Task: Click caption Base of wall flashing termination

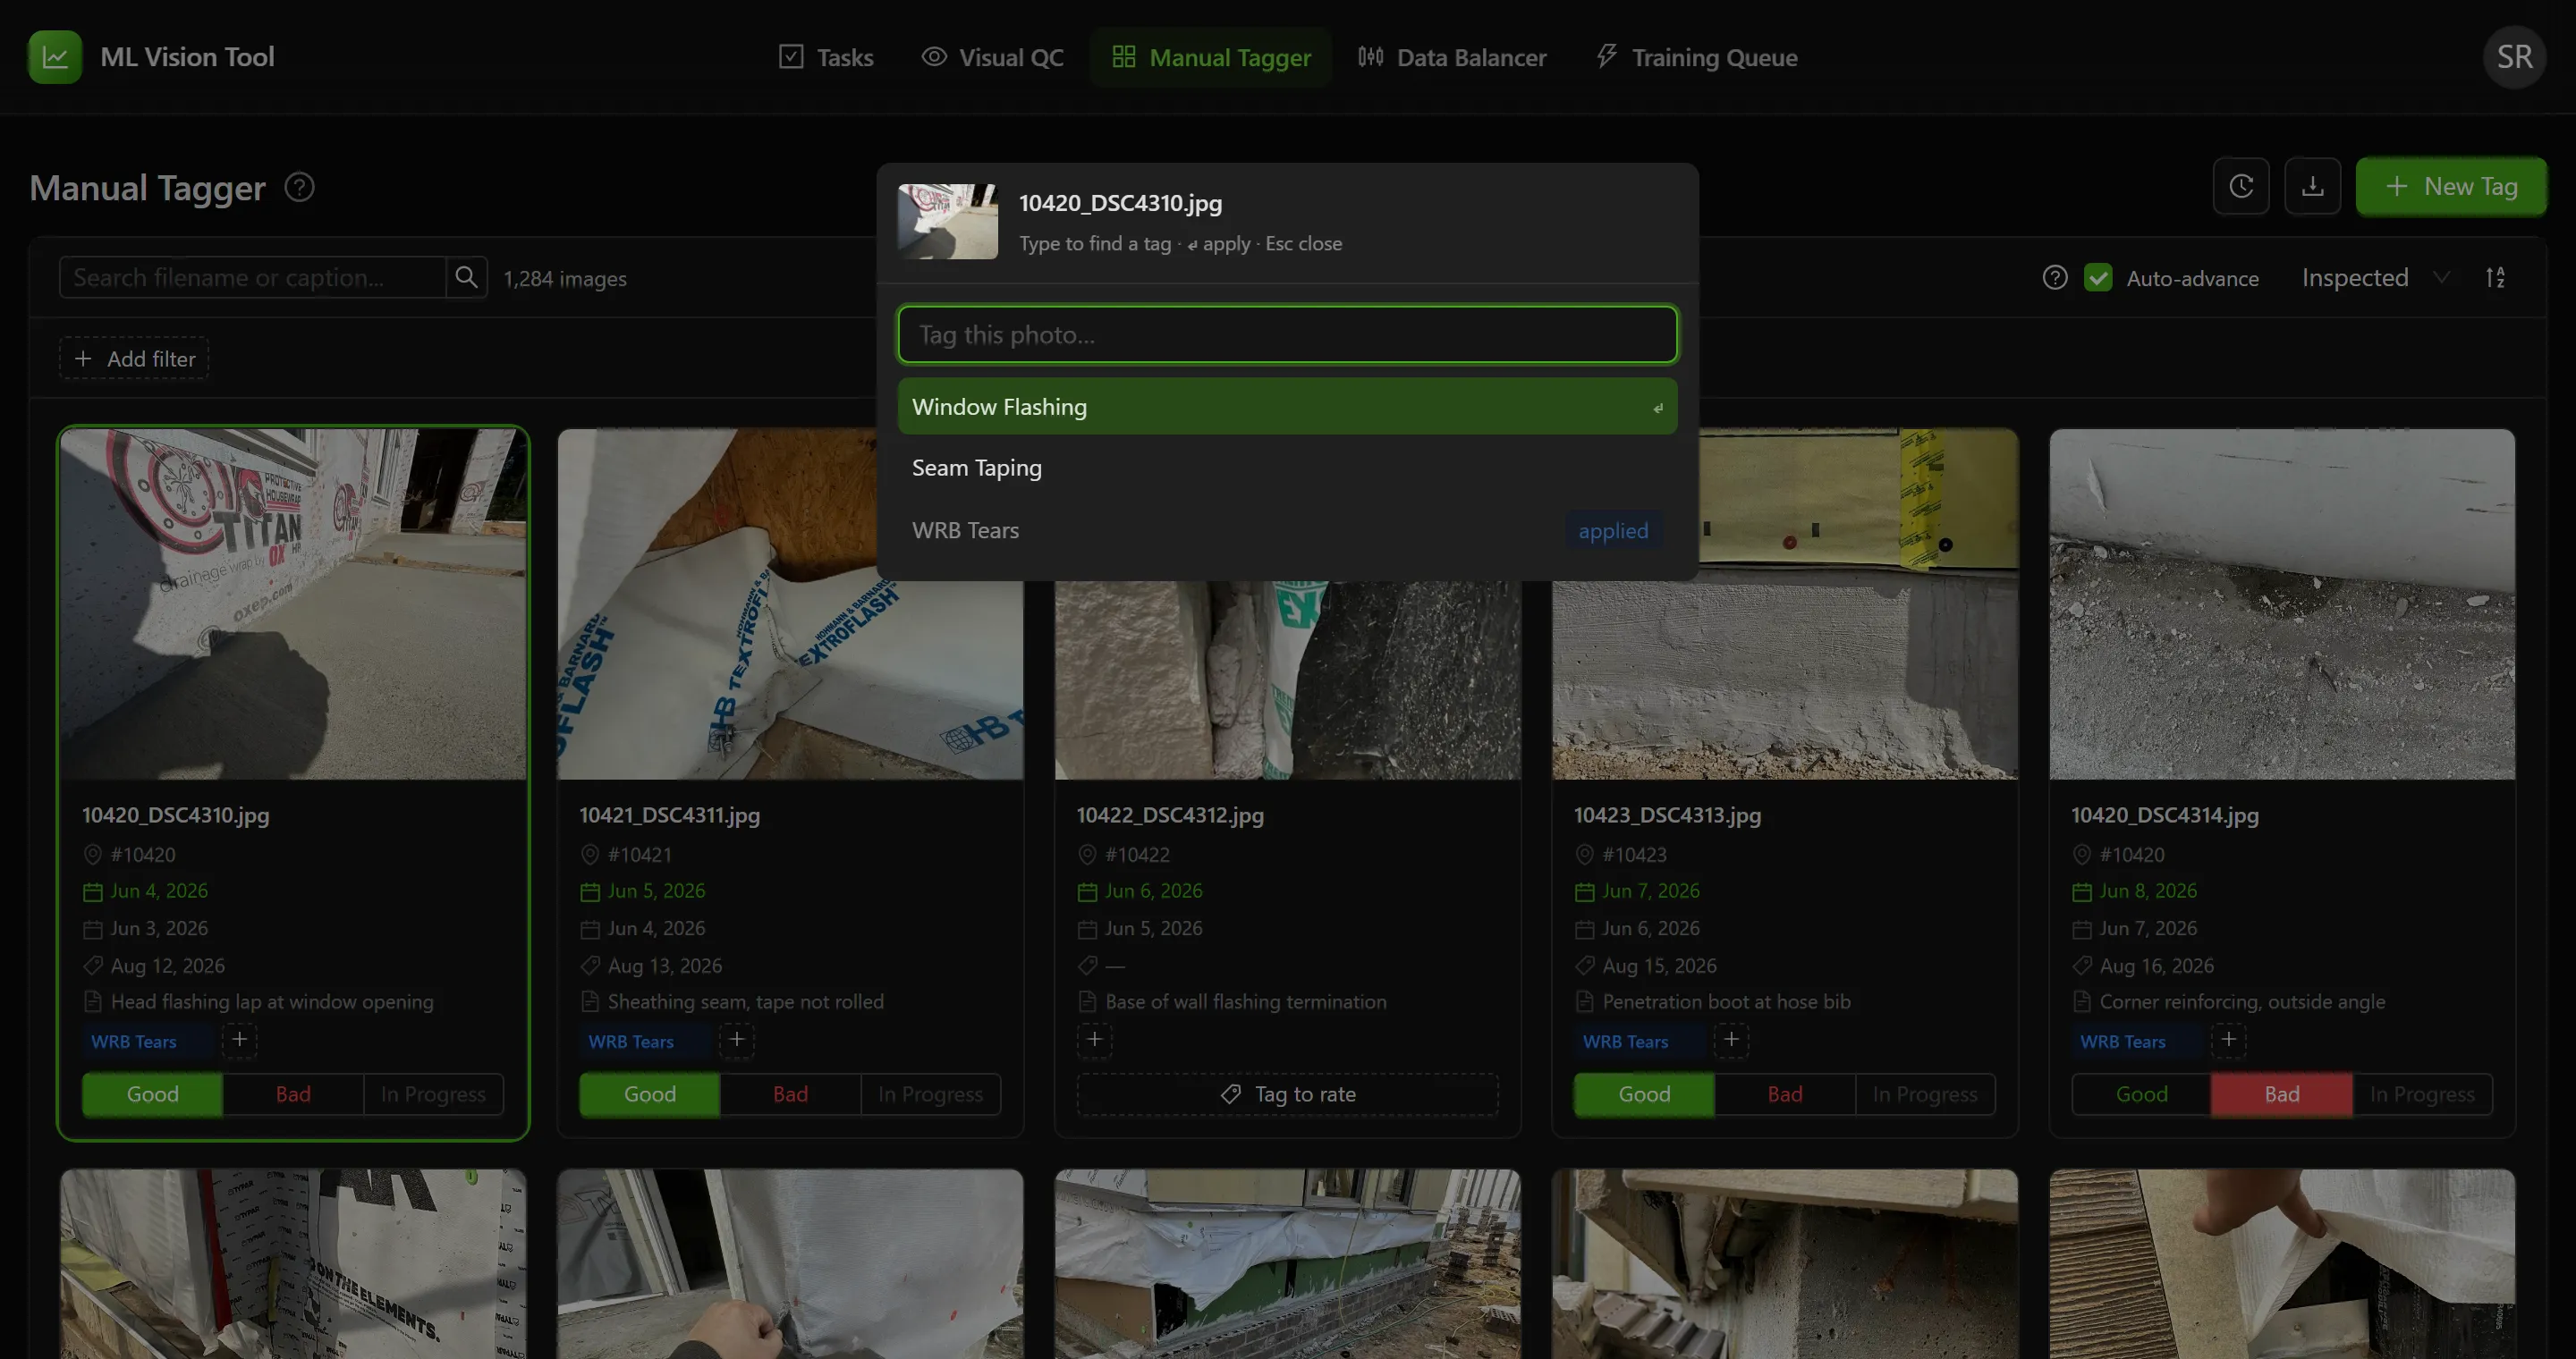Action: 1245,1001
